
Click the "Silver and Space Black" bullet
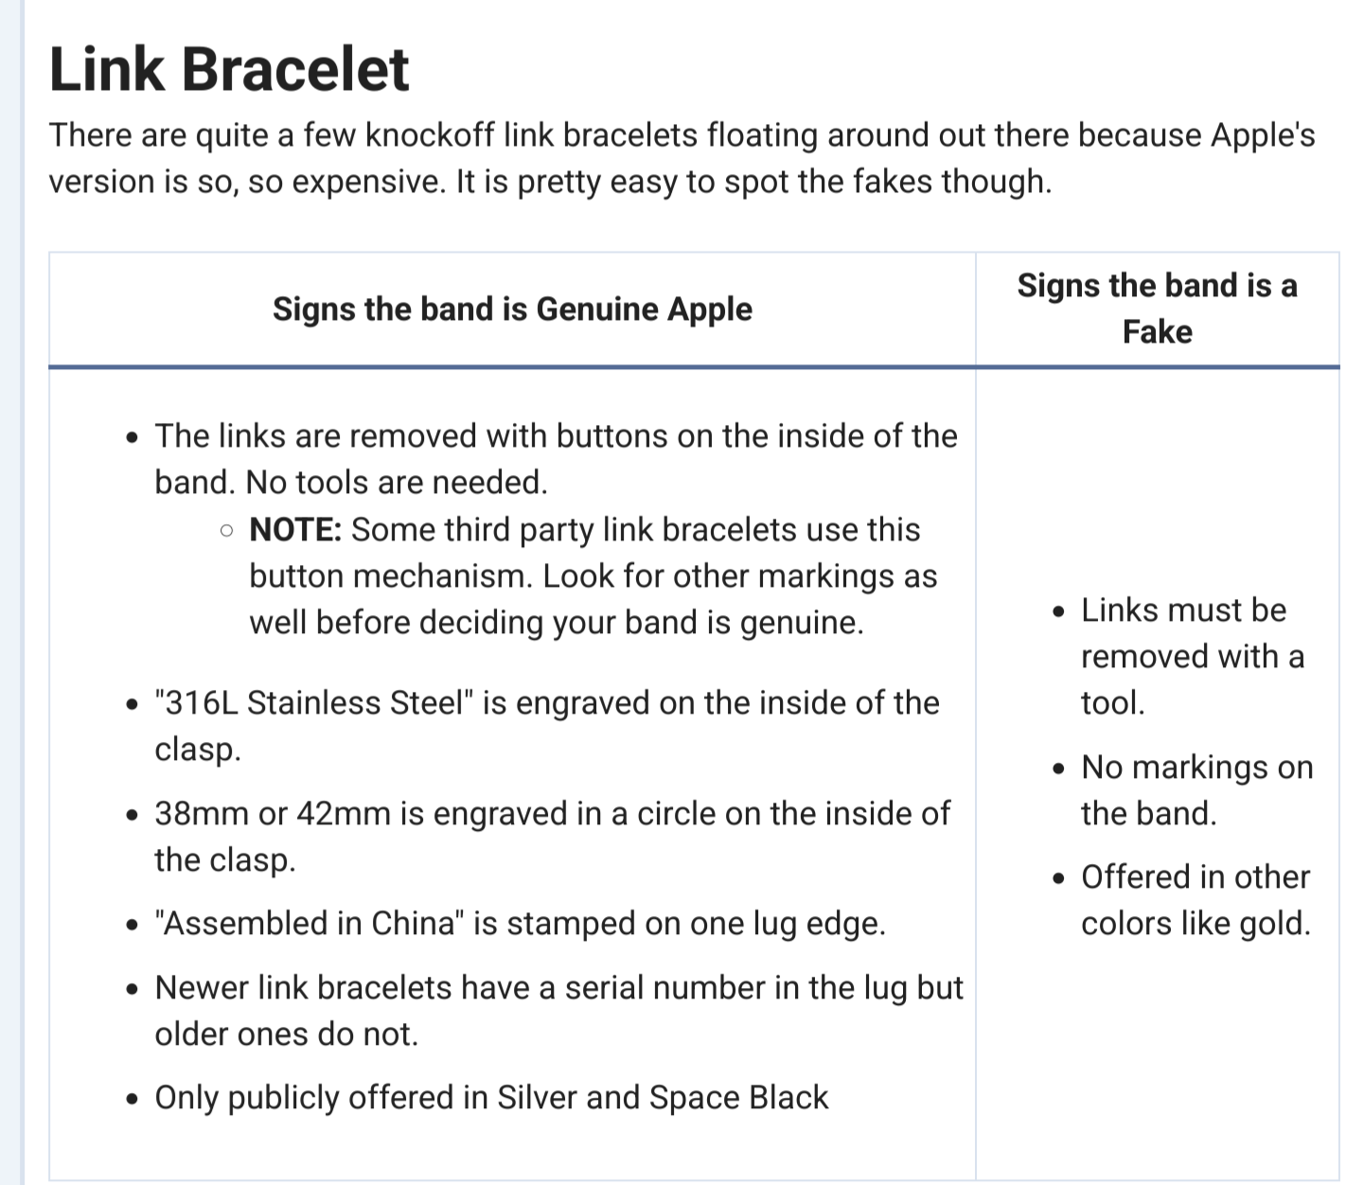(x=491, y=1097)
